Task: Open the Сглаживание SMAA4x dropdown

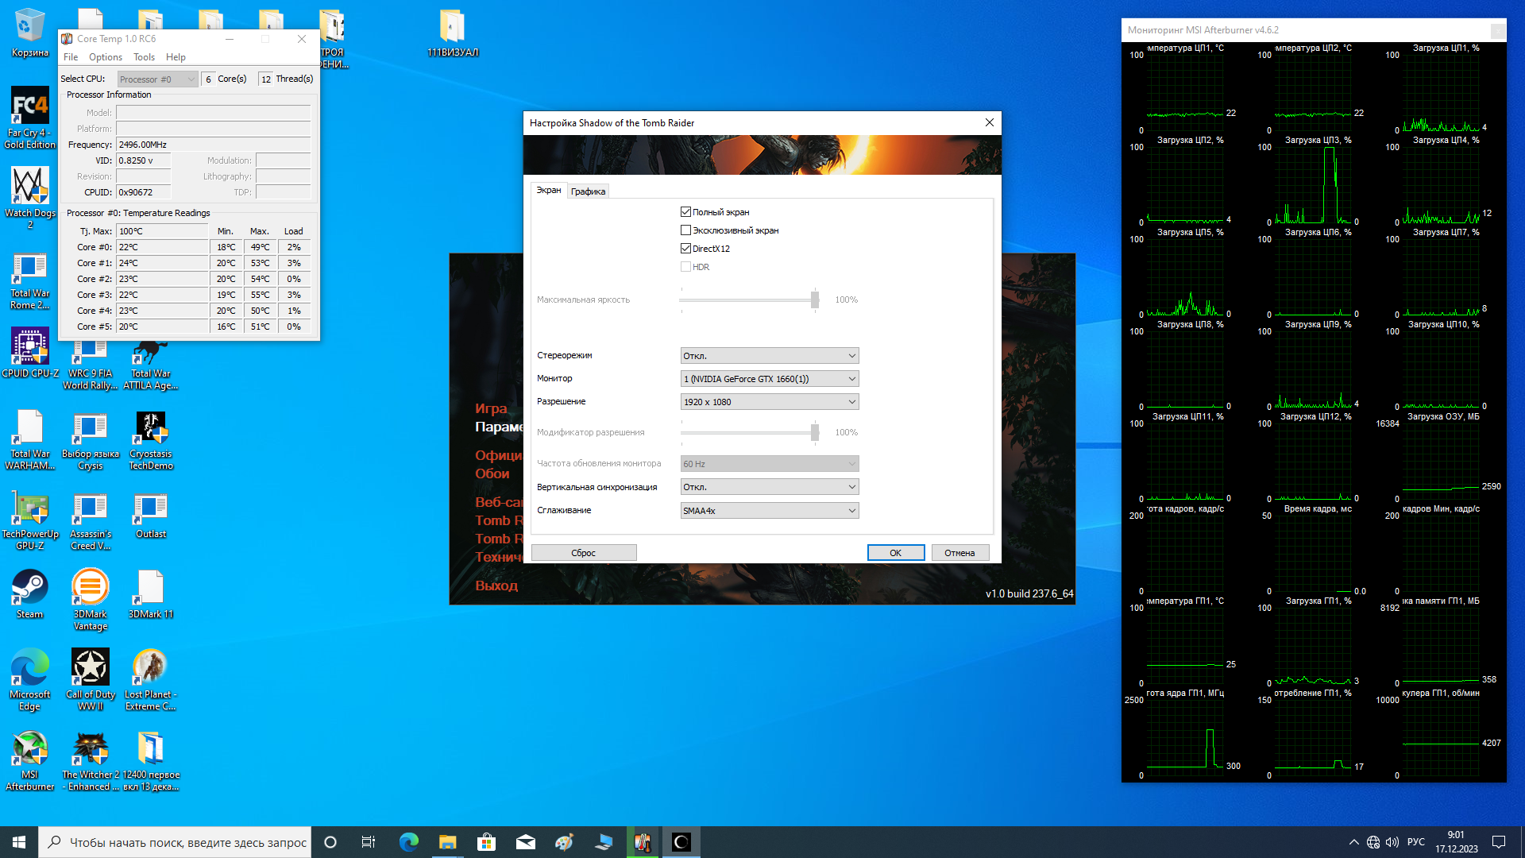Action: click(769, 511)
